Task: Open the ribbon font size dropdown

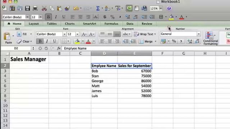Action: click(x=77, y=34)
